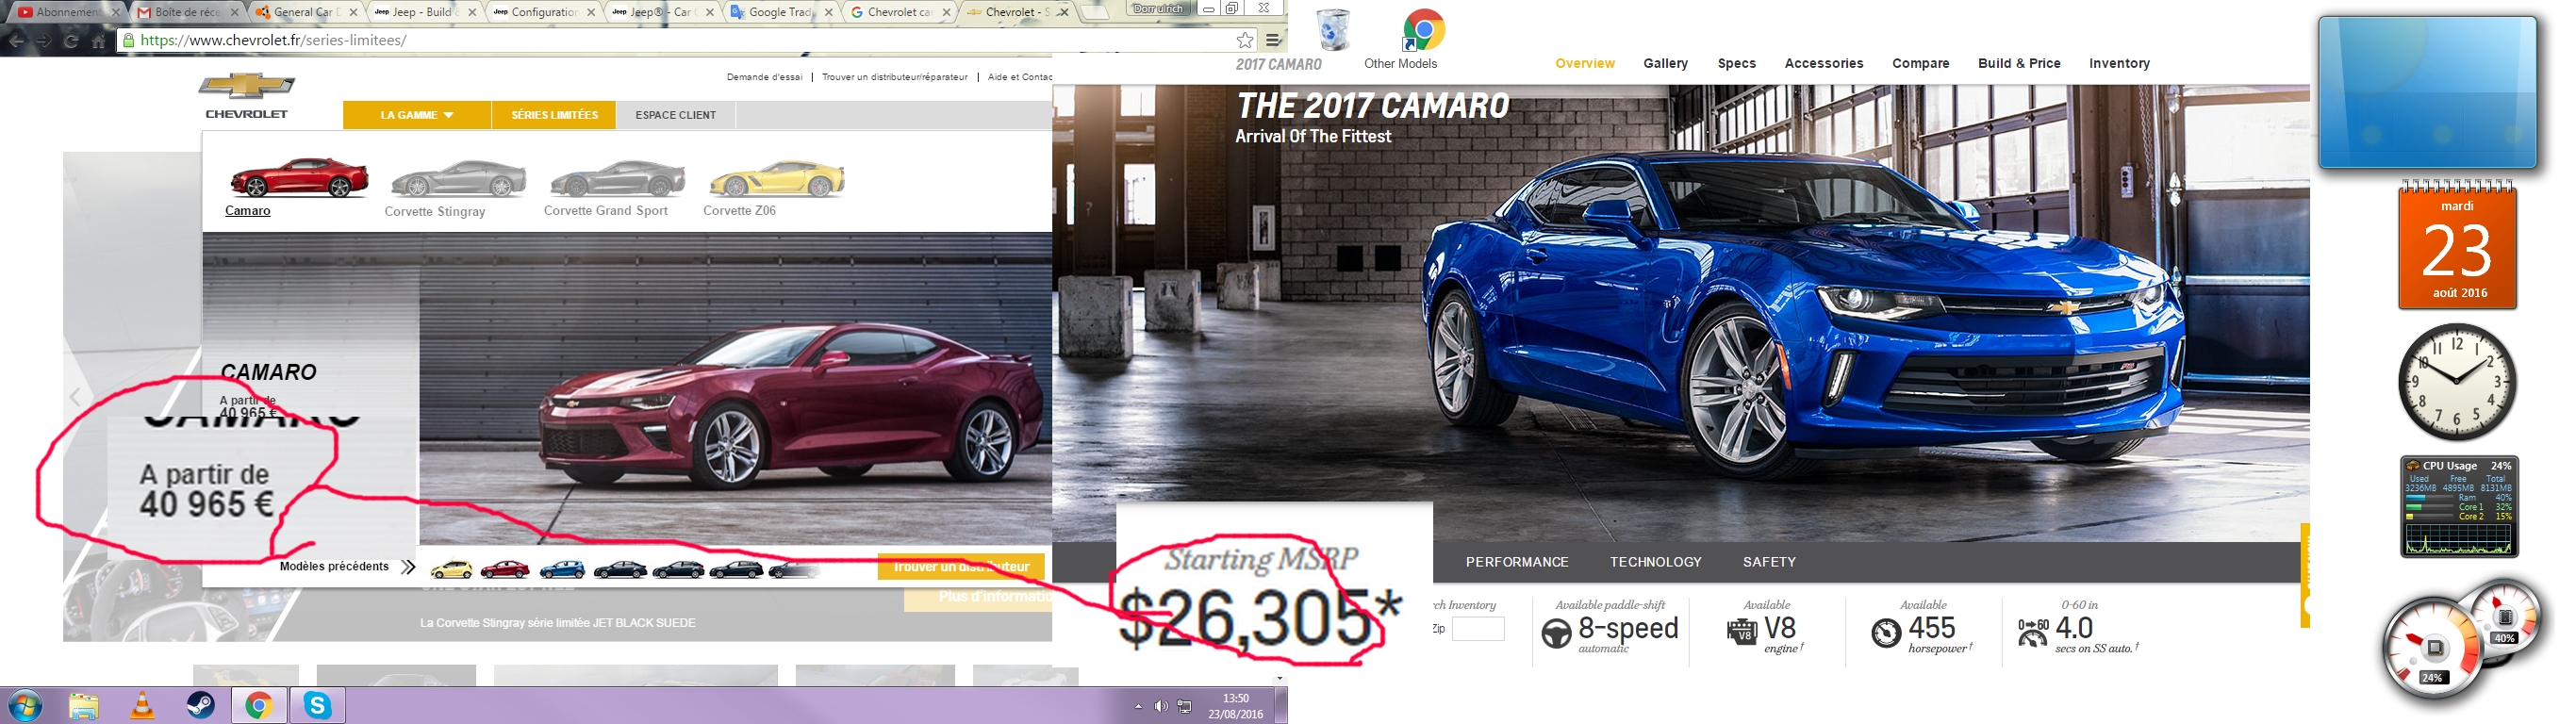The image size is (2576, 724).
Task: Switch to the Jeep Configuration tab
Action: [x=541, y=12]
